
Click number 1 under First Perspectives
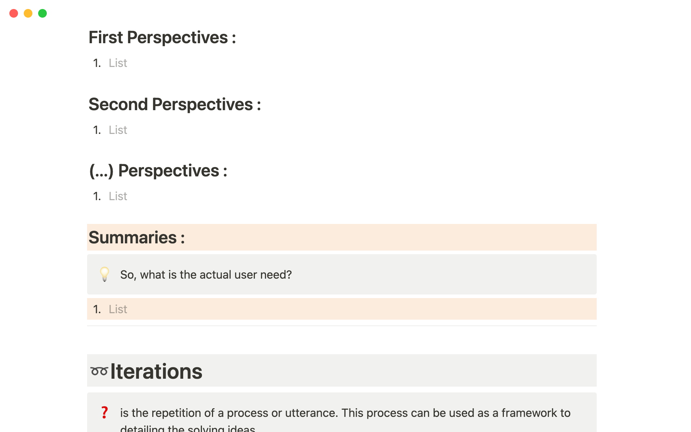97,63
